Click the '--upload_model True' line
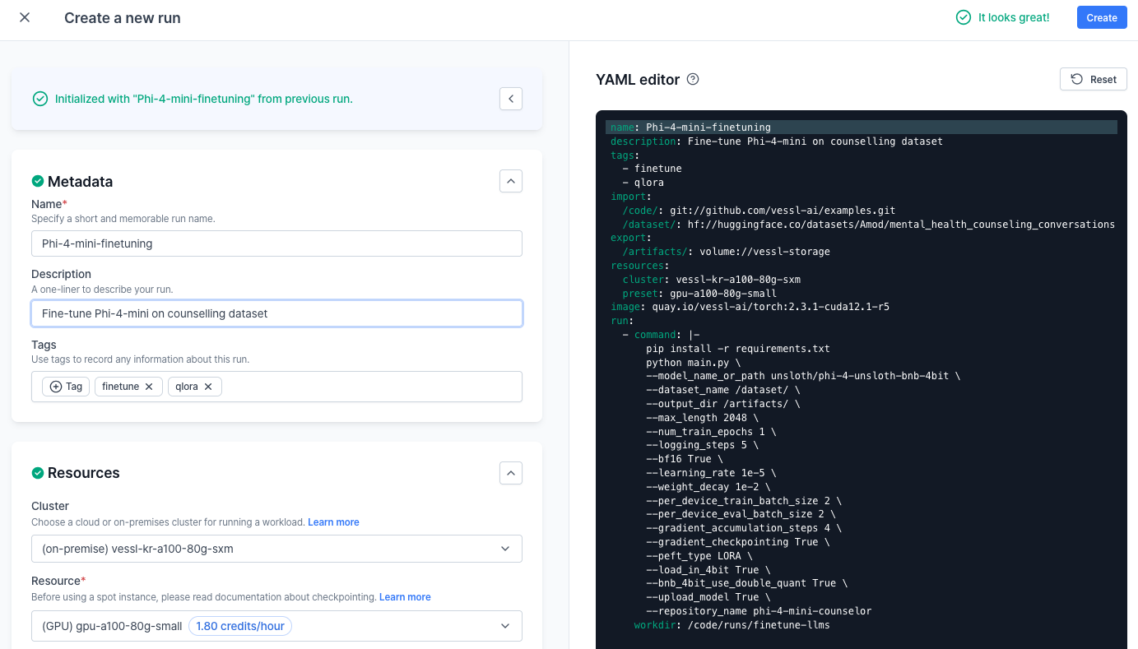 pos(708,597)
